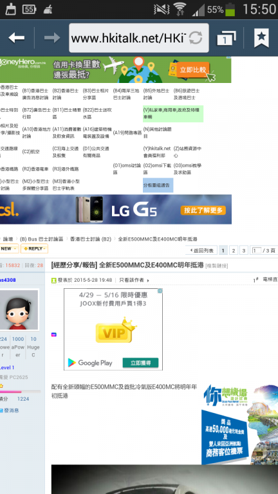Open forum (O1)omsi討論區
This screenshot has width=278, height=494.
tap(127, 169)
